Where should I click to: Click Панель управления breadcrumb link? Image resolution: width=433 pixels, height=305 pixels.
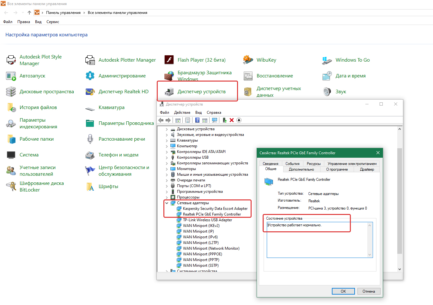pos(63,13)
